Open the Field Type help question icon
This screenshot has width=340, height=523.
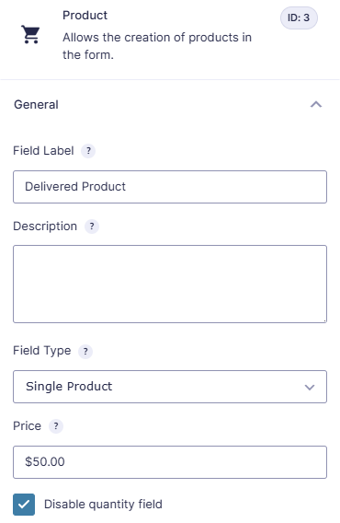85,351
